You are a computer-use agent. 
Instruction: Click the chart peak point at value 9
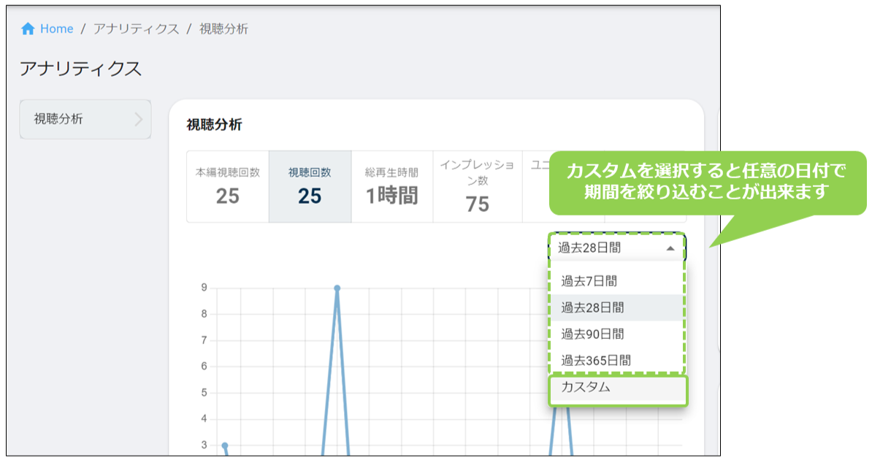click(x=337, y=288)
